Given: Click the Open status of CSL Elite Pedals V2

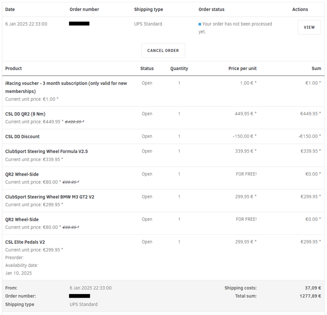Looking at the screenshot, I should coord(147,242).
